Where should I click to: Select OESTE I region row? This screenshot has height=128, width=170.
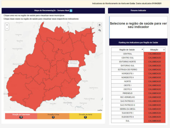(138, 85)
